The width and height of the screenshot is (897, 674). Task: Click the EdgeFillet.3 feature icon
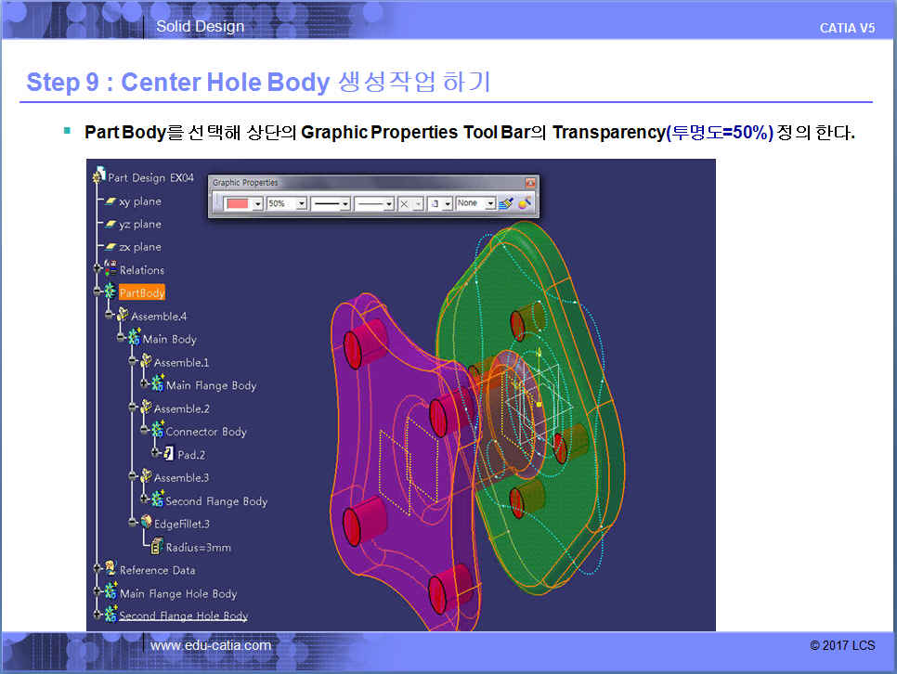pyautogui.click(x=145, y=524)
